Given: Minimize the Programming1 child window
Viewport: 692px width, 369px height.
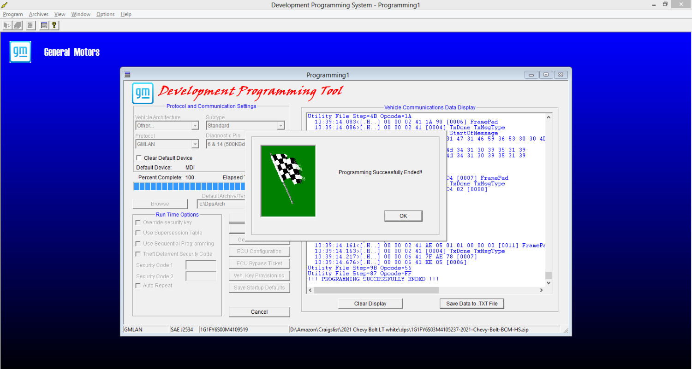Looking at the screenshot, I should point(531,75).
